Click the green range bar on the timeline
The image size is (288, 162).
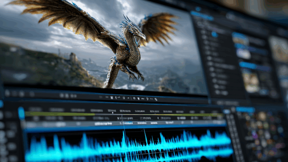[60, 114]
